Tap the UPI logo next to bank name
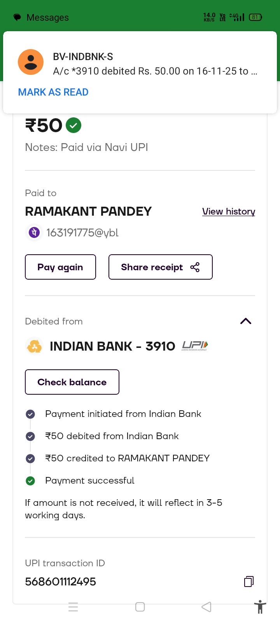Viewport: 280px width, 624px height. click(x=195, y=346)
